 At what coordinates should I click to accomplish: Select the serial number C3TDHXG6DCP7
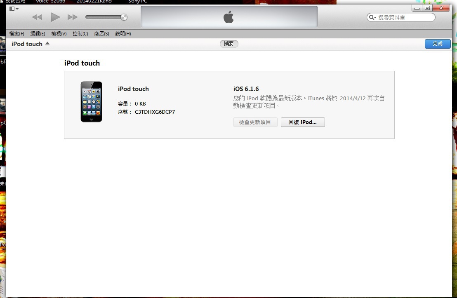pyautogui.click(x=155, y=112)
